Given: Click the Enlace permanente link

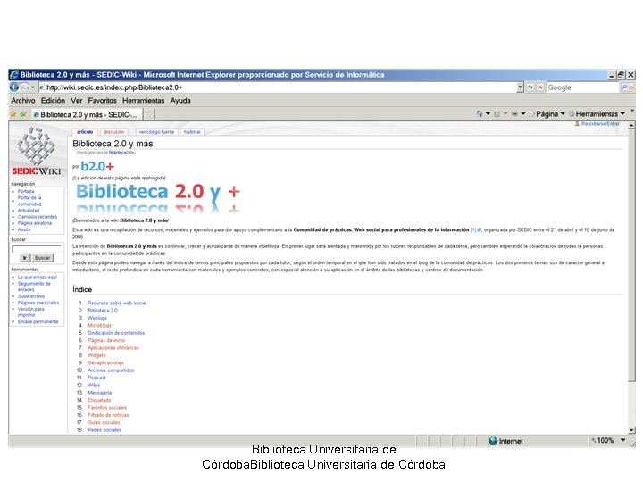Looking at the screenshot, I should tap(38, 321).
